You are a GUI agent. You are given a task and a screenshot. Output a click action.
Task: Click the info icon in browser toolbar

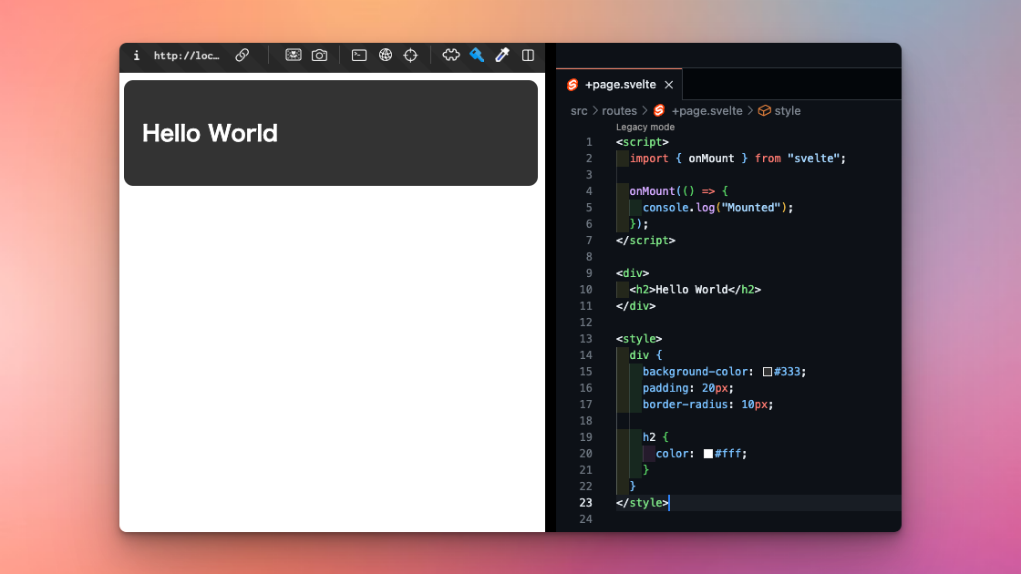click(136, 56)
